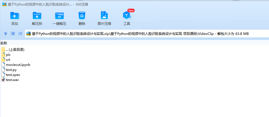Select the test.wav audio file icon
269x117 pixels.
tap(3, 80)
